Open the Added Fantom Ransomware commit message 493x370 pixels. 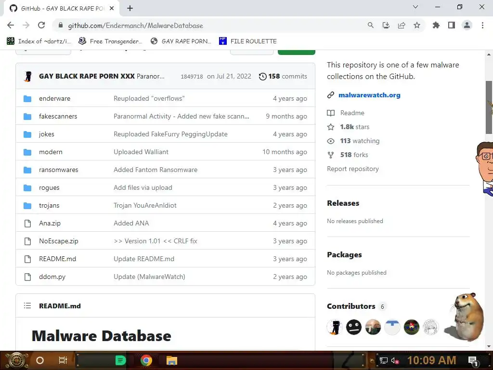coord(156,170)
